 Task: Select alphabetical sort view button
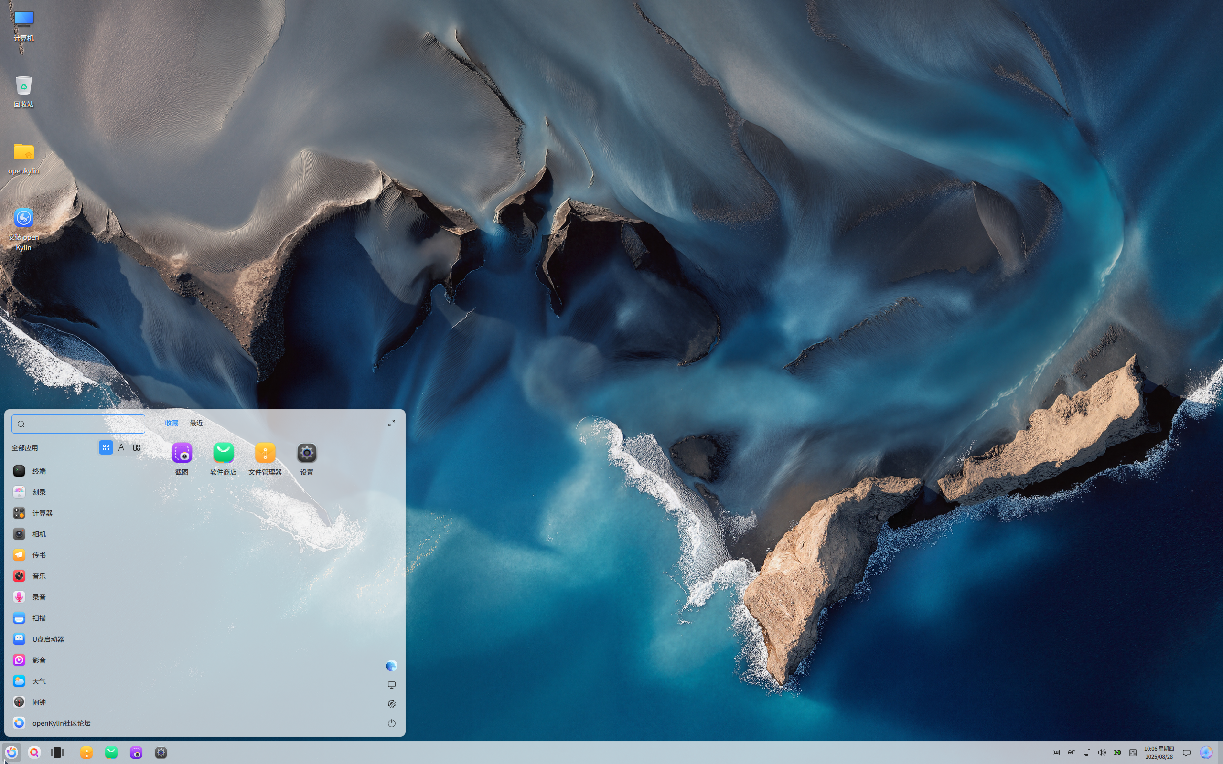pyautogui.click(x=121, y=447)
